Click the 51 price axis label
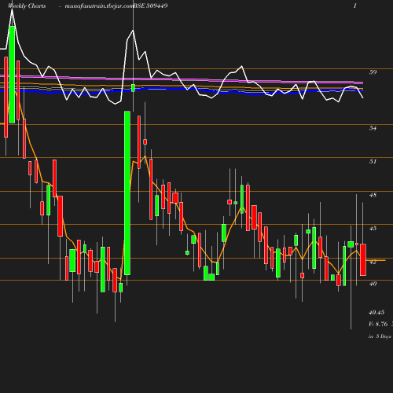Viewport: 393px width, 393px height. [373, 161]
